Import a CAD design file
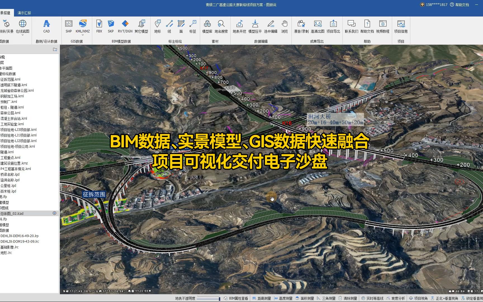The width and height of the screenshot is (483, 302). point(46,26)
